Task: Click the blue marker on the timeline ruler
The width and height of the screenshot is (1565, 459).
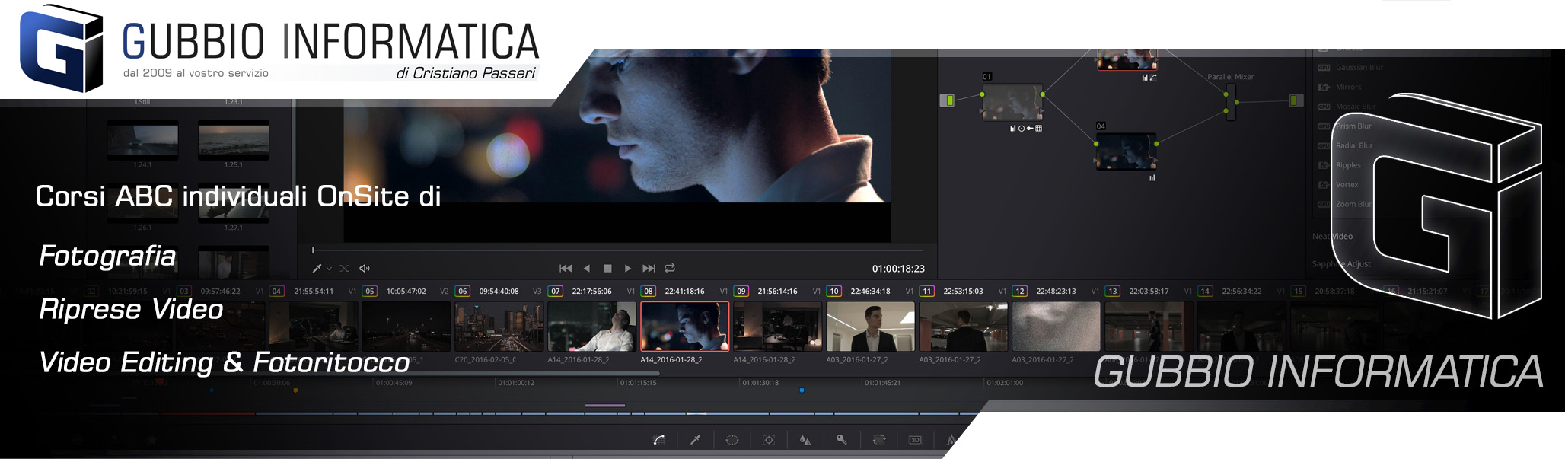Action: click(x=802, y=390)
